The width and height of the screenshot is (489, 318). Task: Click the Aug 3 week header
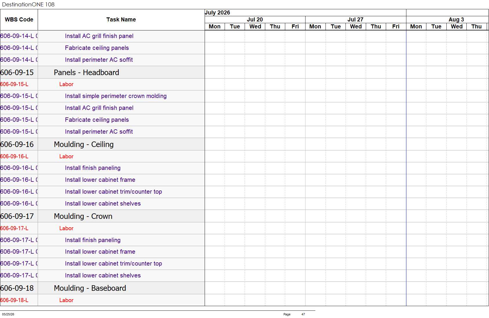pyautogui.click(x=456, y=19)
